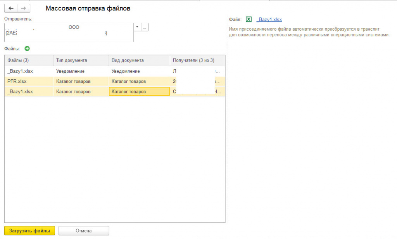The height and width of the screenshot is (239, 397).
Task: Click Уведомление in the Вид документа column
Action: click(139, 71)
